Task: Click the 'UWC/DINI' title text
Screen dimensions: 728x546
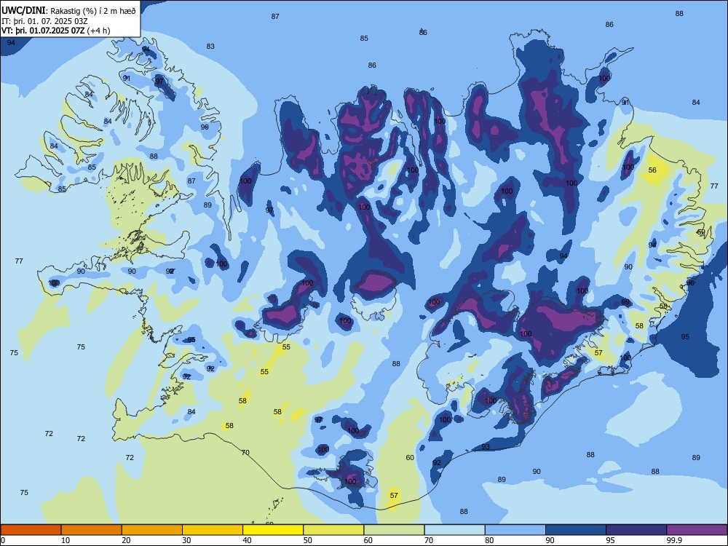Action: click(23, 10)
